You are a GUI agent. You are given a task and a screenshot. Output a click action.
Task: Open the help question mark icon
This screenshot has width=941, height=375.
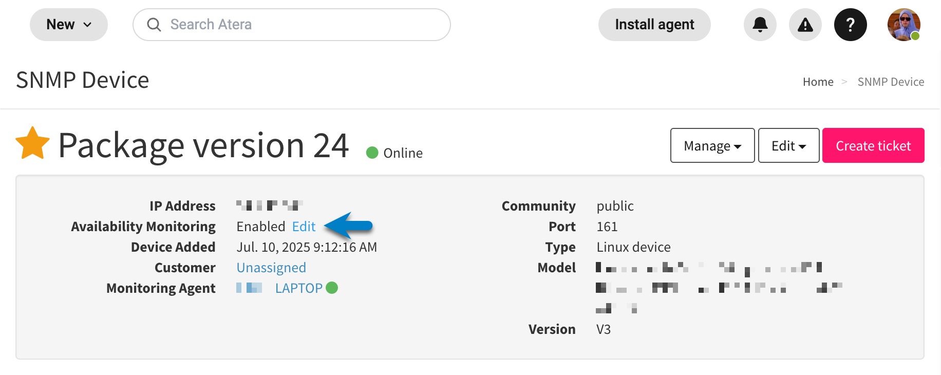click(x=850, y=25)
